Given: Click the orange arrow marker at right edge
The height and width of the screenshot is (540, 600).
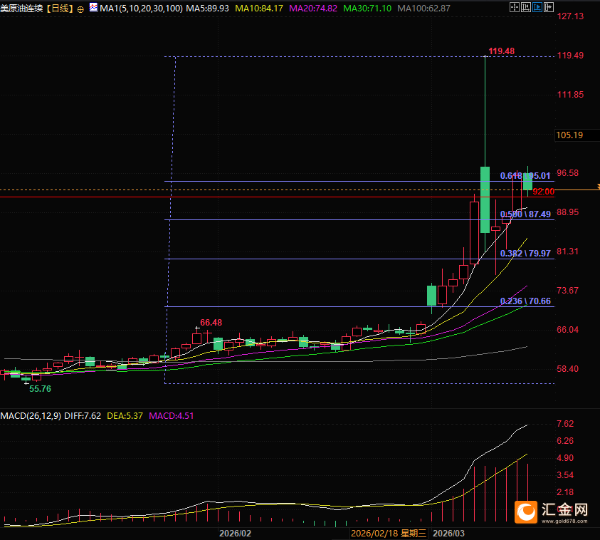Looking at the screenshot, I should point(598,187).
